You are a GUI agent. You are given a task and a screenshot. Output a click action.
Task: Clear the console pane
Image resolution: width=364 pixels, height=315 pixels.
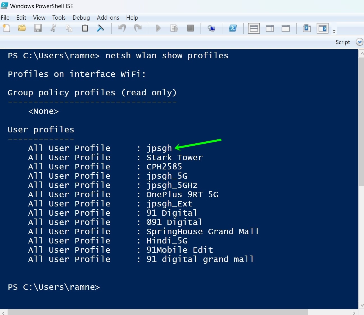tap(101, 28)
